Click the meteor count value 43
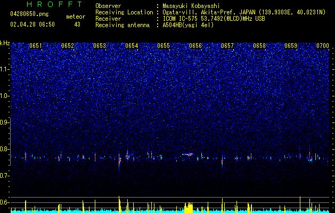Viewport: 335px width, 213px height. [77, 24]
